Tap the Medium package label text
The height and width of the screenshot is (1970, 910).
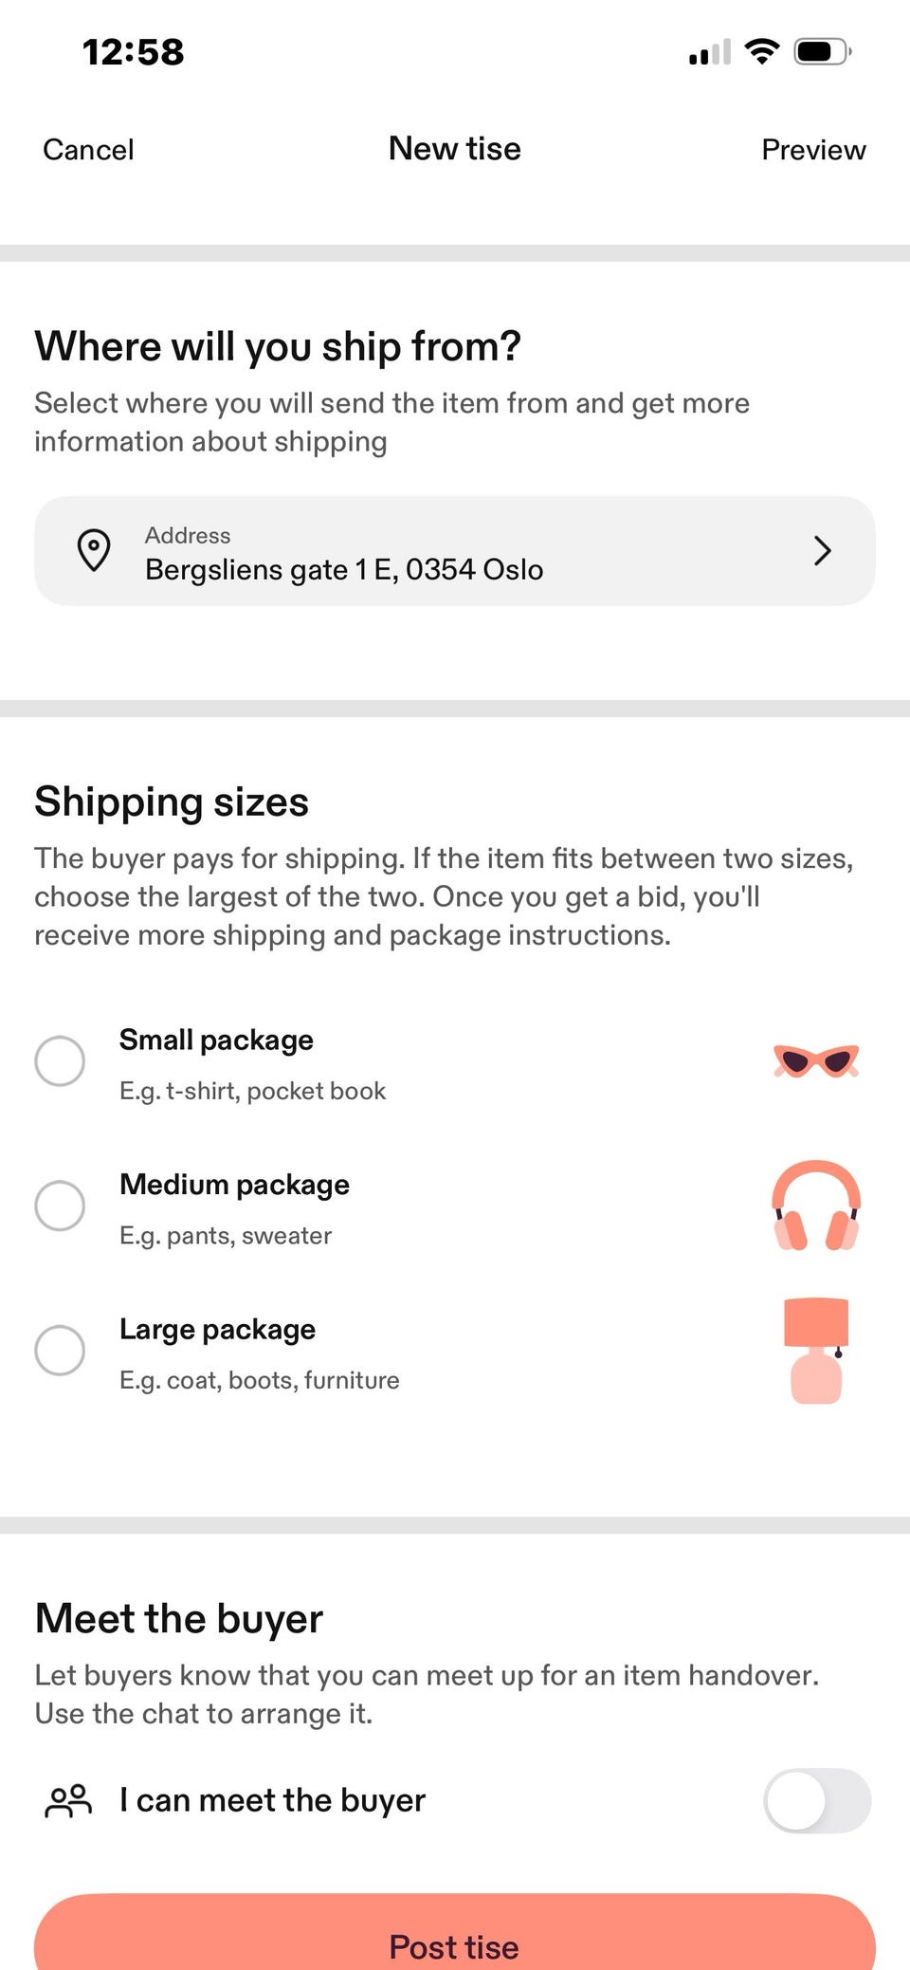pyautogui.click(x=234, y=1185)
